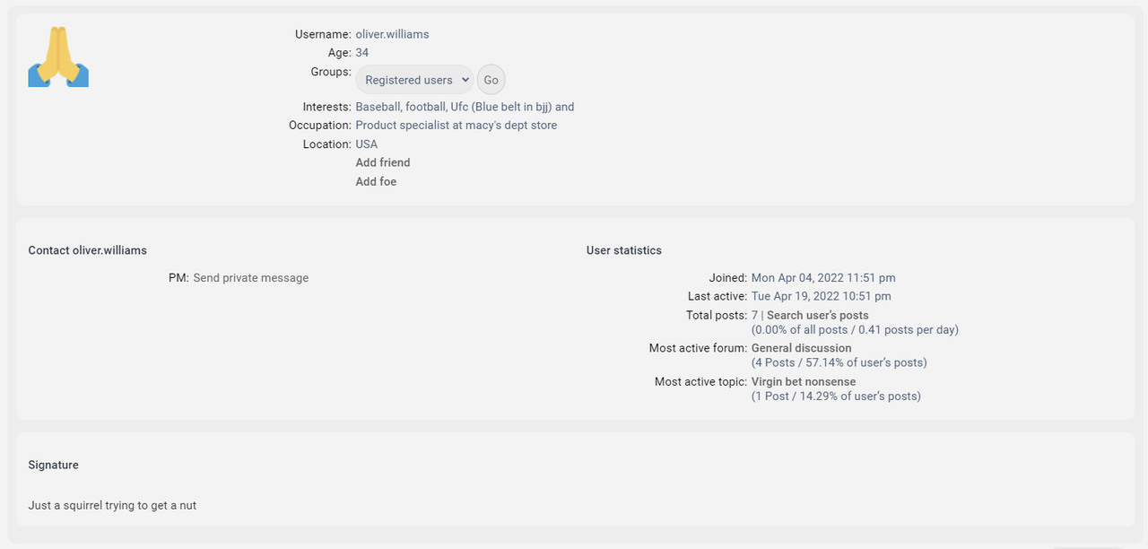The width and height of the screenshot is (1148, 549).
Task: Click the Last active date value
Action: point(821,296)
